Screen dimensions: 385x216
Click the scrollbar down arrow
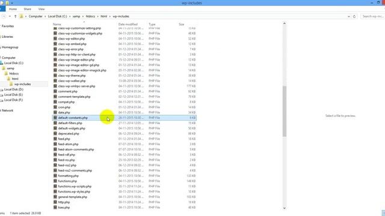click(285, 208)
